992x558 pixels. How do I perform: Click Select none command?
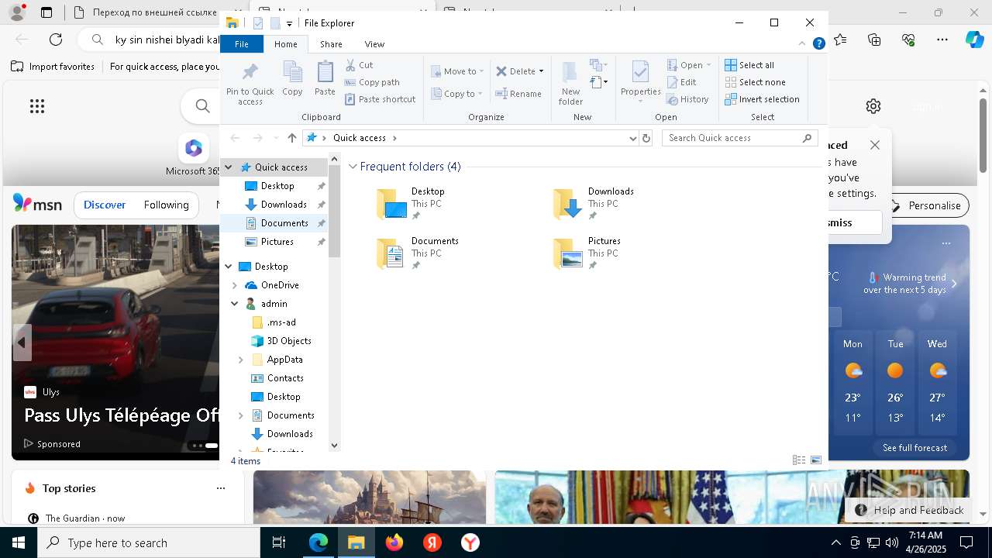coord(755,82)
